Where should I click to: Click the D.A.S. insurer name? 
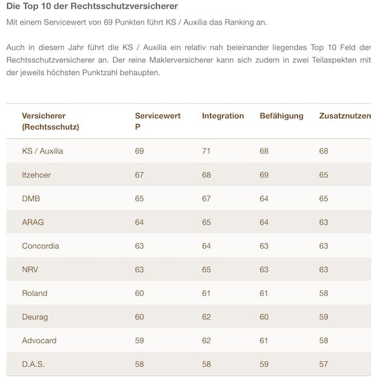pyautogui.click(x=33, y=364)
